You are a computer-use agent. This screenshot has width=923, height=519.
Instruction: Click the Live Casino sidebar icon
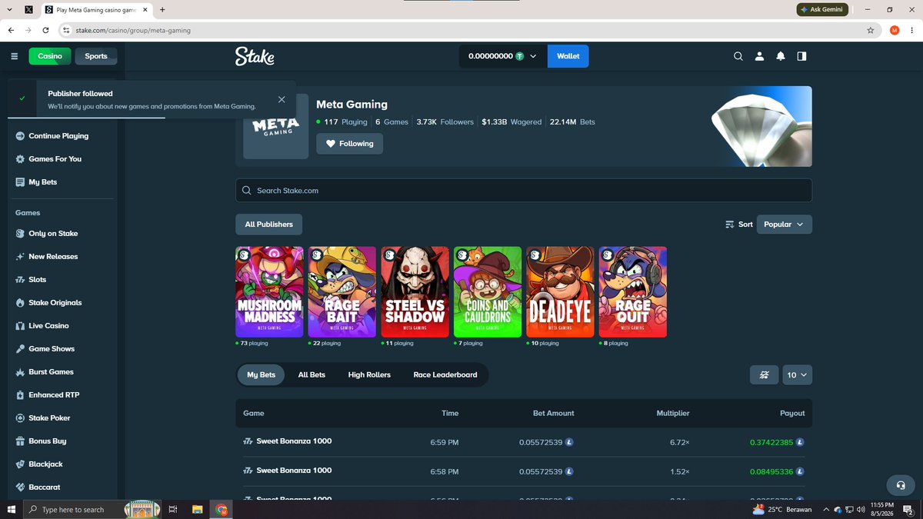(x=21, y=326)
